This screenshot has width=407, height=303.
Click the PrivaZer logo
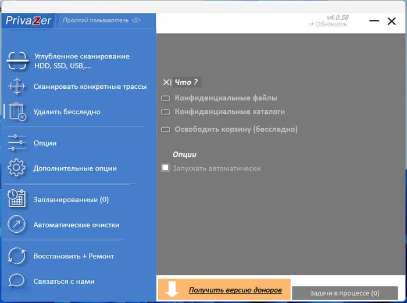28,20
